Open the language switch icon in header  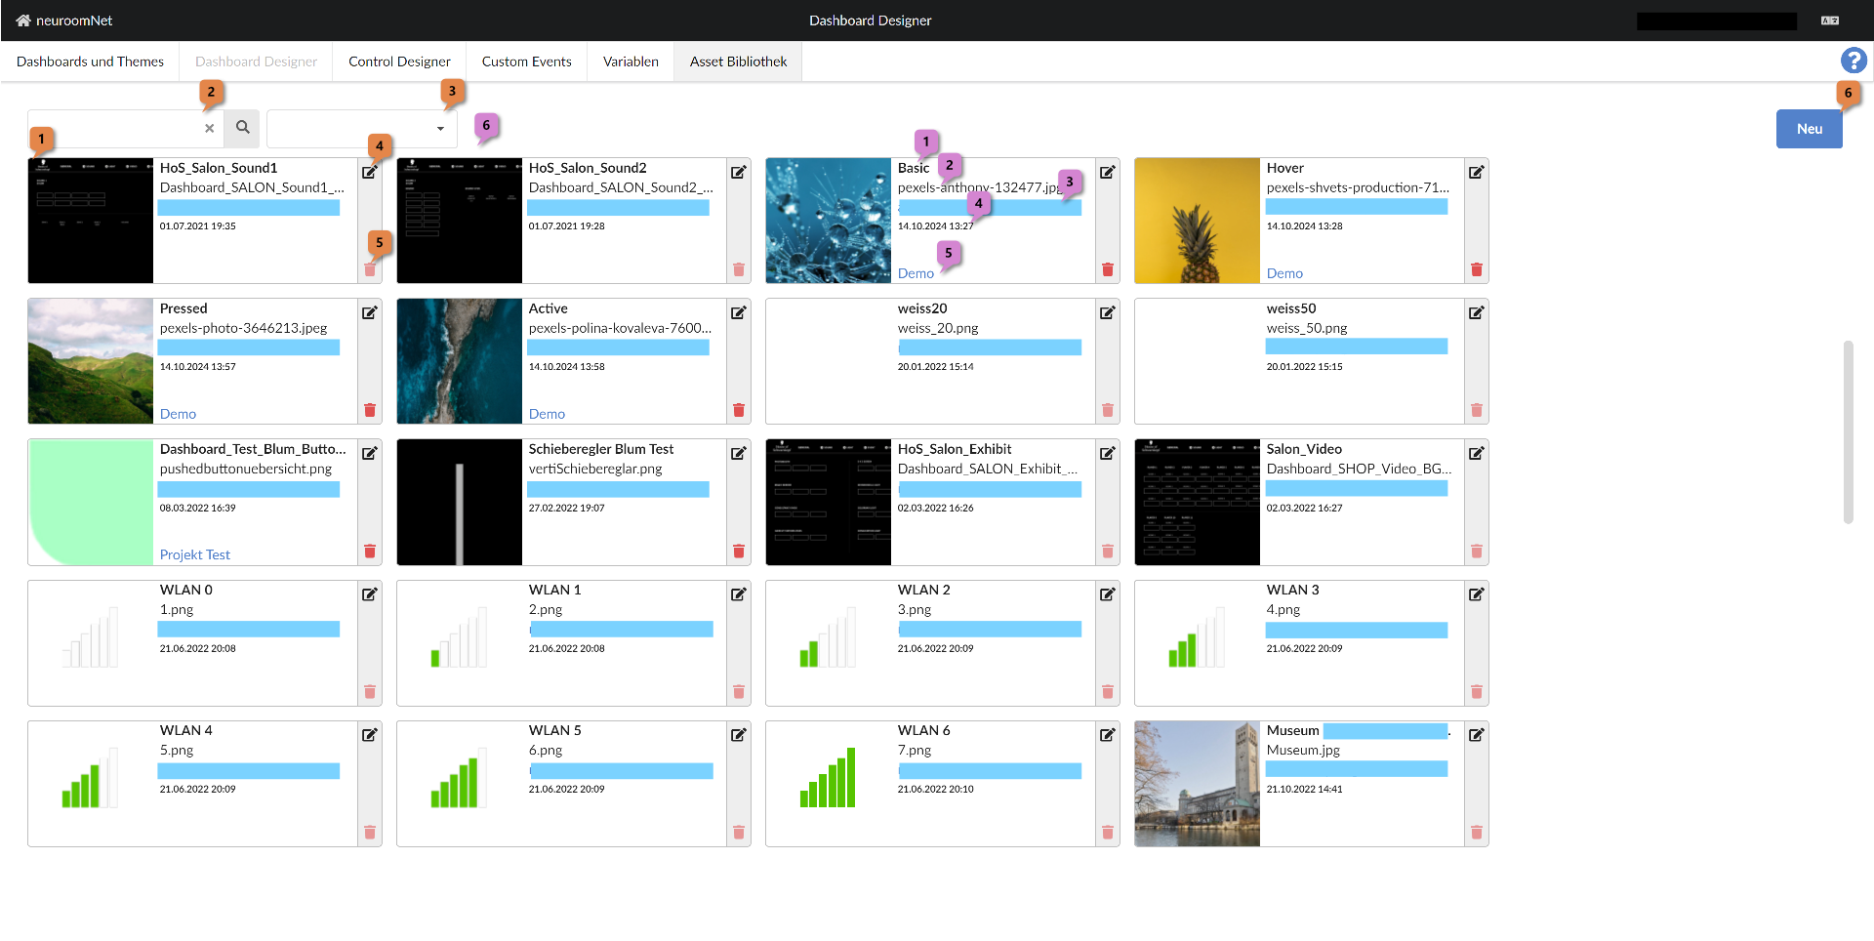click(x=1830, y=20)
